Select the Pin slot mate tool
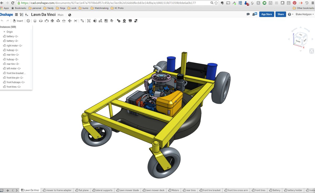315x193 pixels. tap(64, 21)
